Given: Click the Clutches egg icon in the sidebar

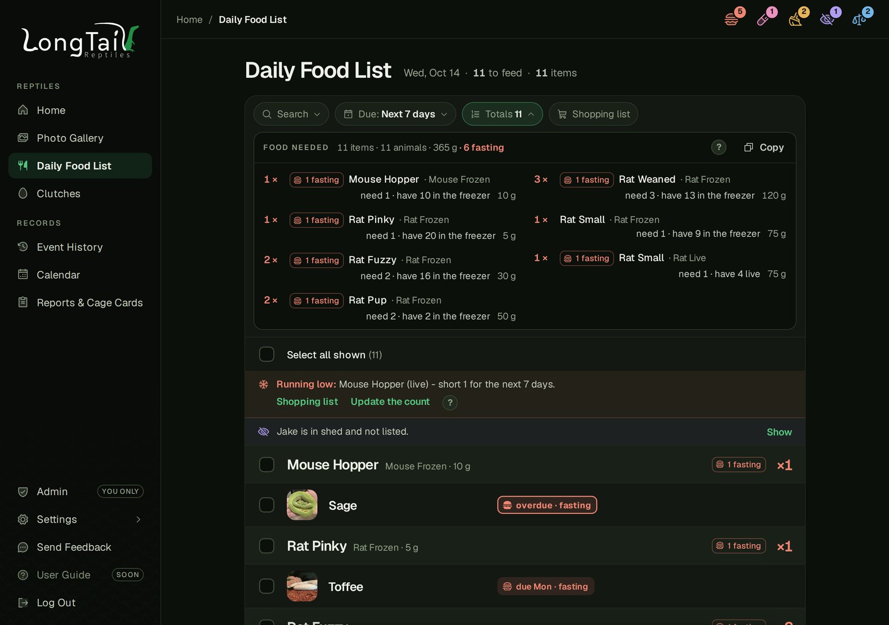Looking at the screenshot, I should (x=23, y=193).
